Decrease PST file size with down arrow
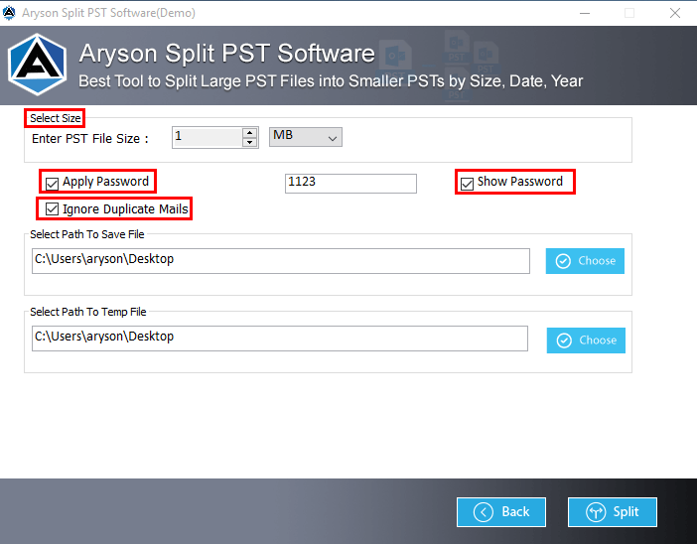The image size is (697, 544). click(250, 142)
